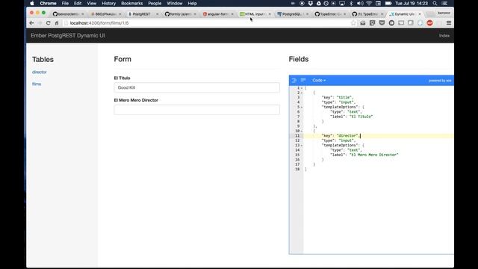Open the films table link
The width and height of the screenshot is (478, 269).
[x=37, y=84]
